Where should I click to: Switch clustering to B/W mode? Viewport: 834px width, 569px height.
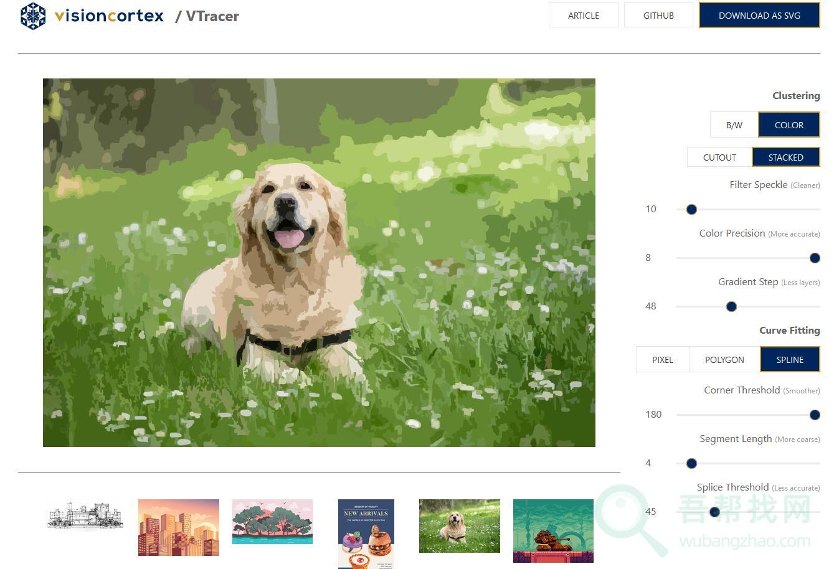(734, 125)
